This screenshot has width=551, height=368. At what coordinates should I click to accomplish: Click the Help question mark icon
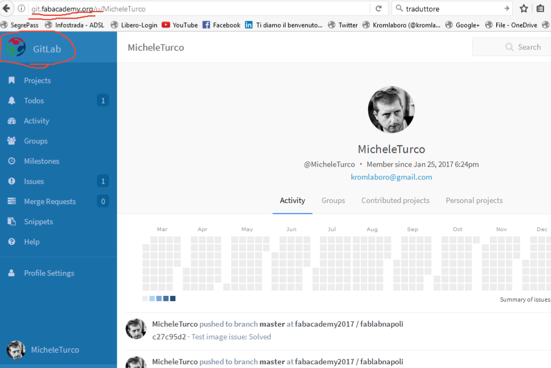click(x=12, y=242)
